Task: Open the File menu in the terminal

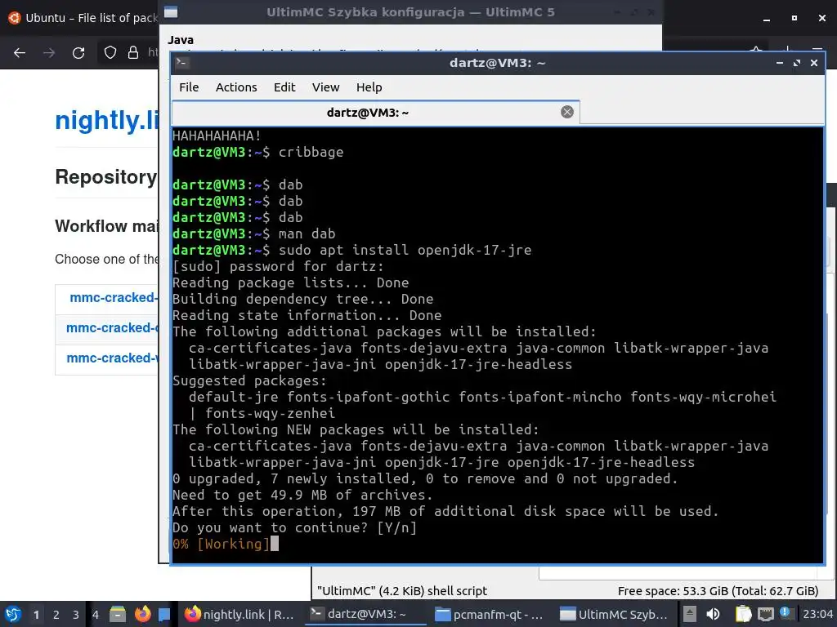Action: point(189,87)
